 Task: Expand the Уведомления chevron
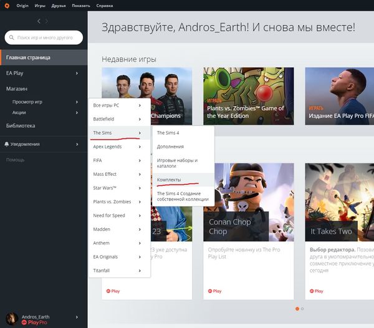tap(77, 144)
